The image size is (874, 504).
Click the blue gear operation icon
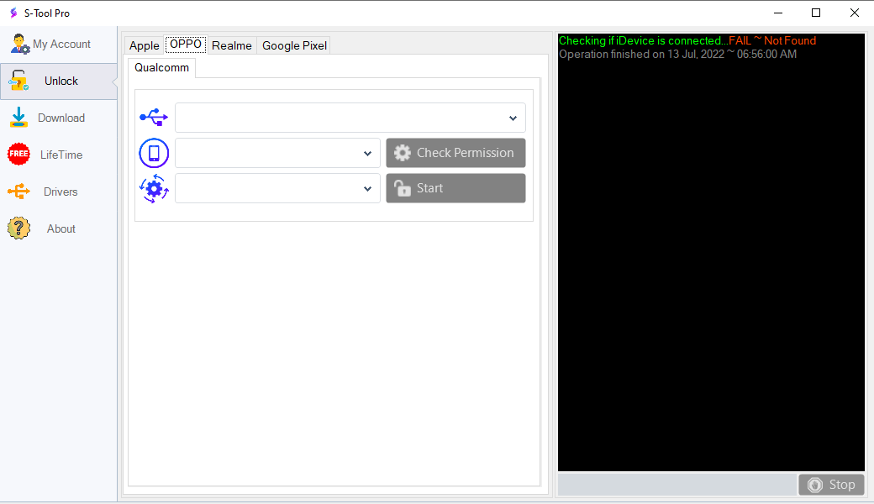click(154, 188)
